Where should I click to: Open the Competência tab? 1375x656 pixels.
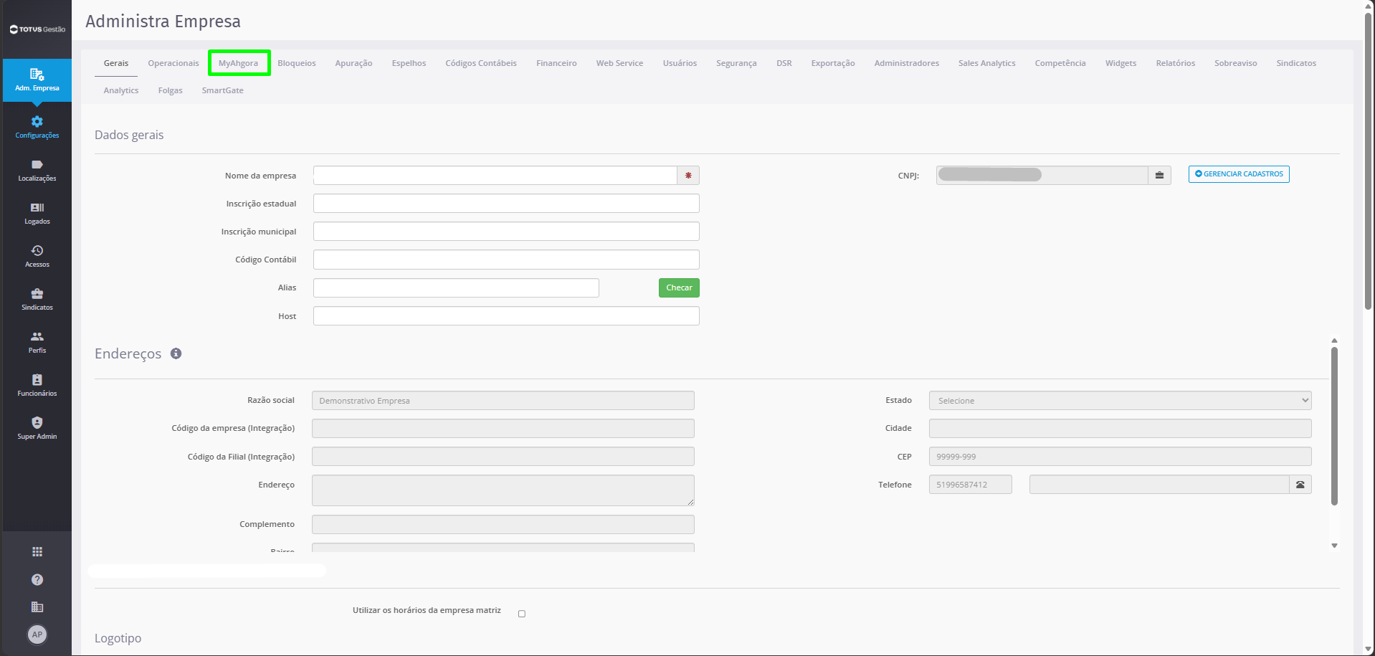pyautogui.click(x=1060, y=63)
